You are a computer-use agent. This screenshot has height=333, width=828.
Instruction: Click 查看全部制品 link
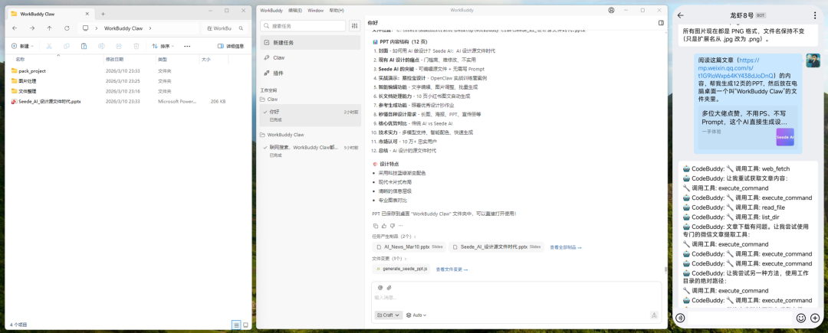pyautogui.click(x=566, y=246)
